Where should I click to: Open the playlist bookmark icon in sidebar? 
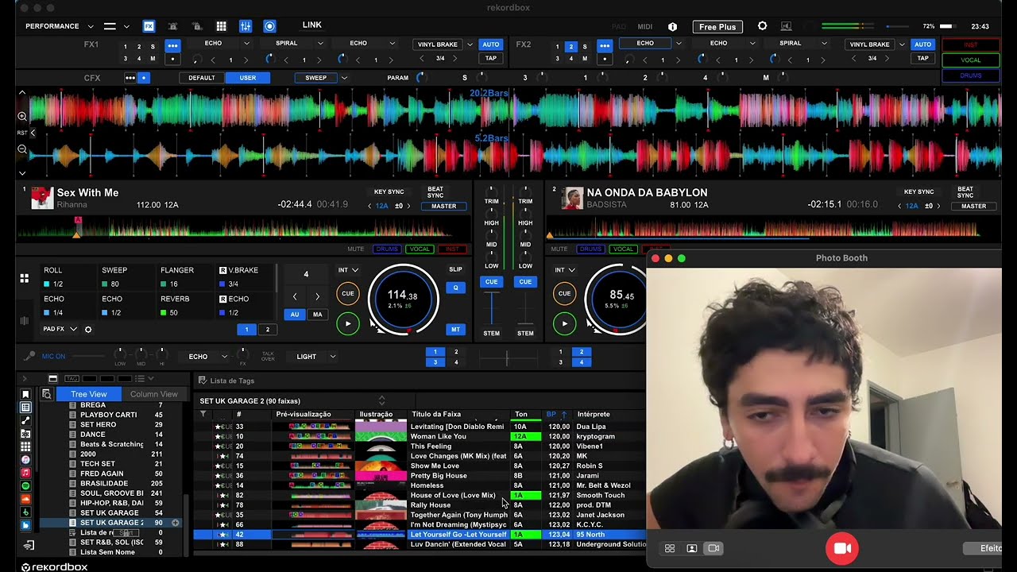pyautogui.click(x=25, y=395)
